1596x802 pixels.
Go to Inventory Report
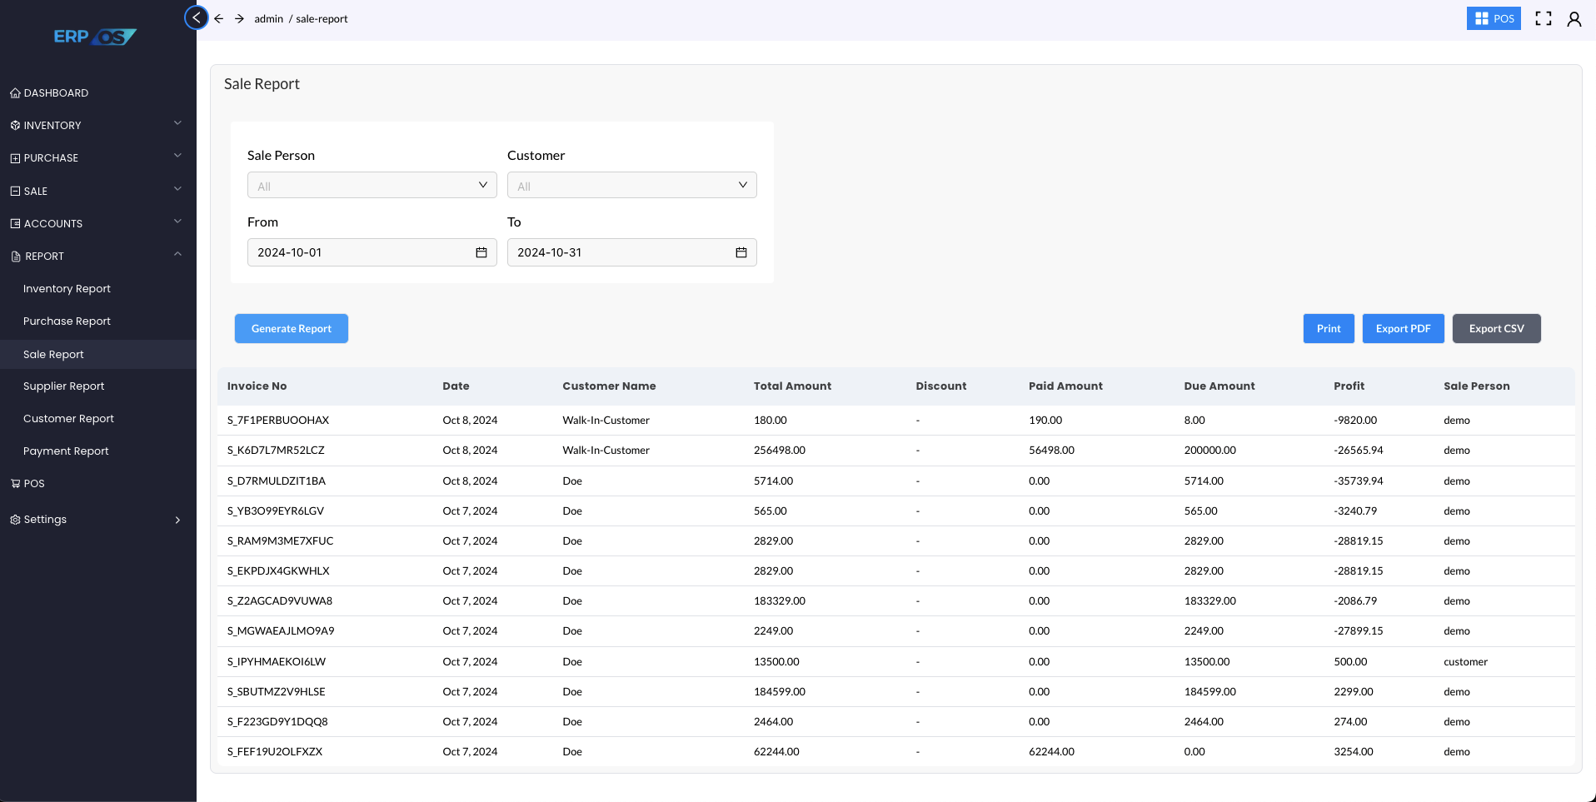pyautogui.click(x=67, y=288)
